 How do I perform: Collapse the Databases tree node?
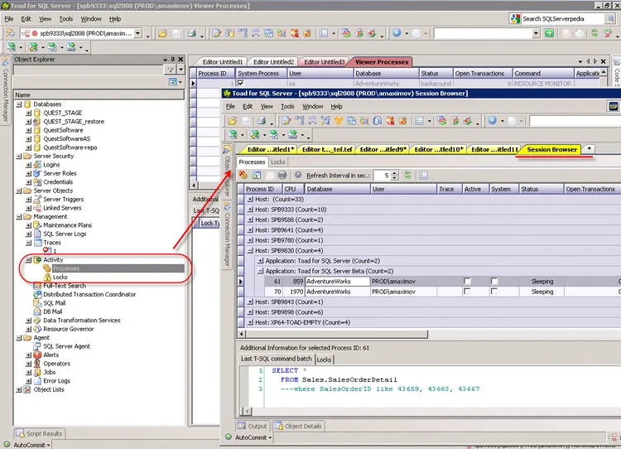(x=18, y=104)
